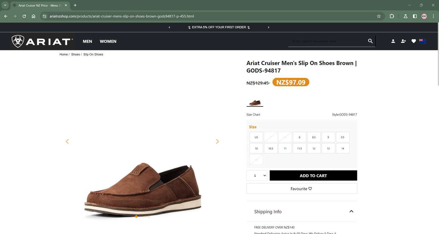
Task: Open the WOMEN menu
Action: [x=108, y=41]
